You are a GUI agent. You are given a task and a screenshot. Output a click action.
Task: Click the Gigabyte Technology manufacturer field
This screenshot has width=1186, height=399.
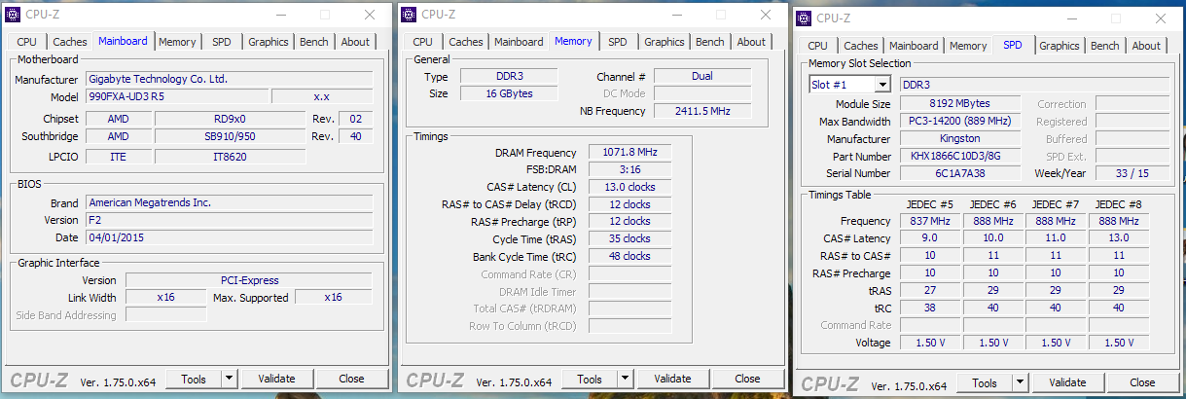pyautogui.click(x=229, y=79)
